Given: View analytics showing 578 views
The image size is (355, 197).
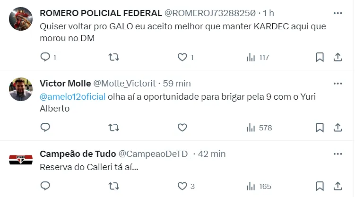Looking at the screenshot, I should [x=260, y=128].
